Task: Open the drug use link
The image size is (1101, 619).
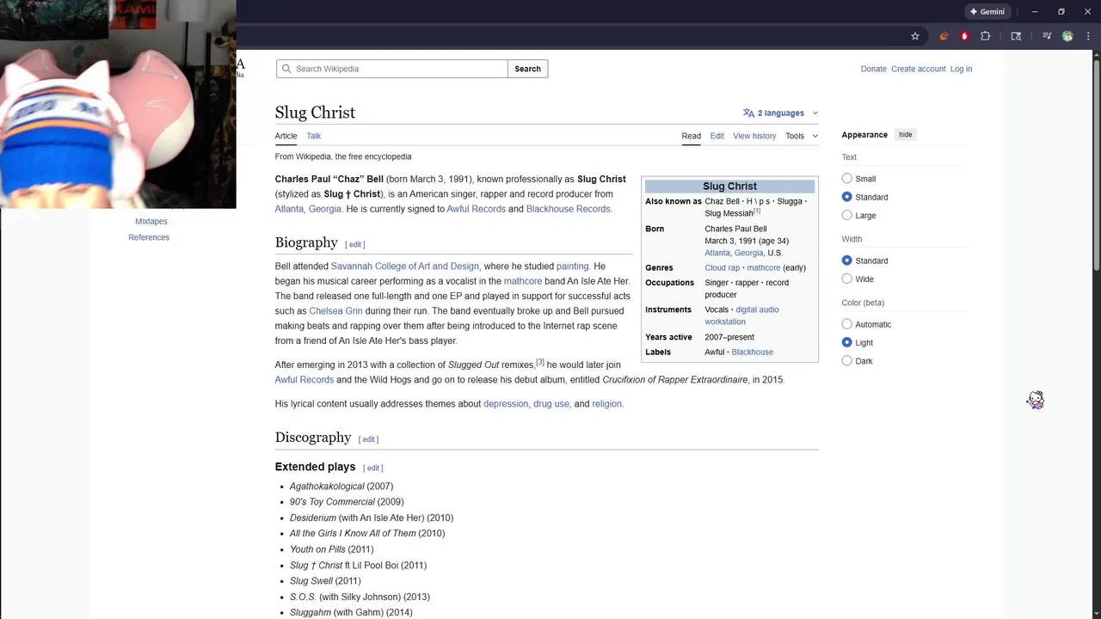Action: pos(550,404)
